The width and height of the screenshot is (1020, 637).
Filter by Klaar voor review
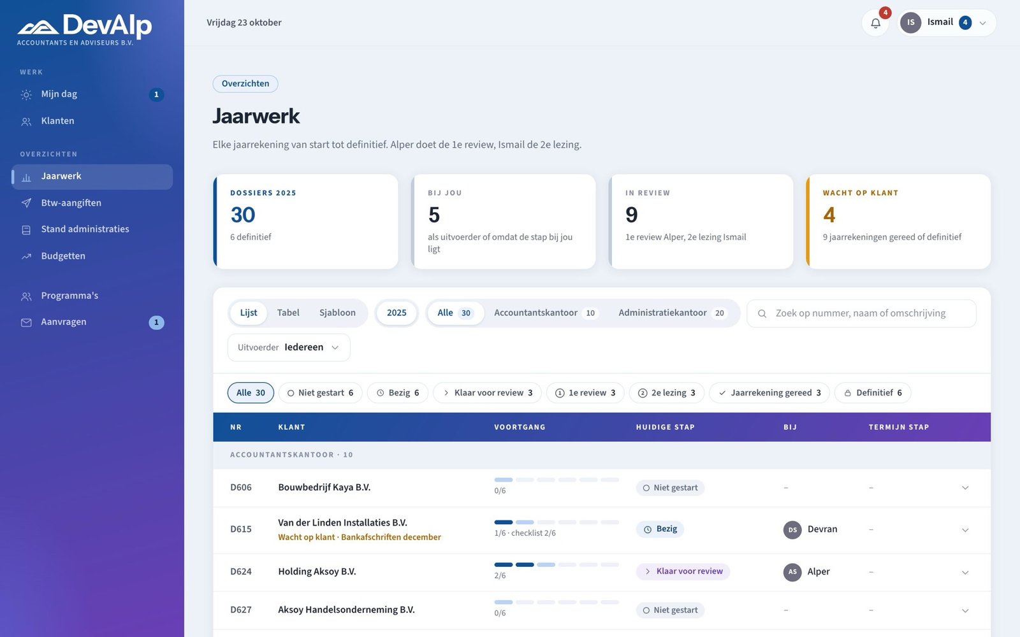coord(487,392)
